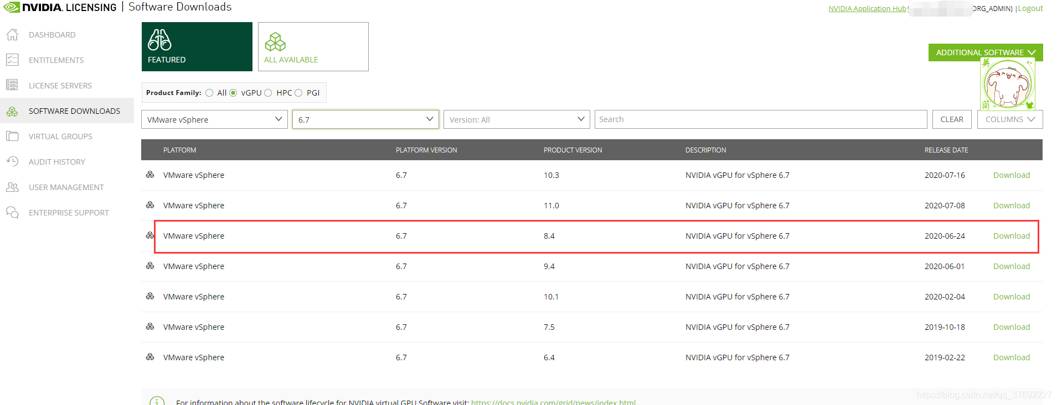The image size is (1057, 405).
Task: Open the VMware vSphere platform dropdown
Action: click(214, 119)
